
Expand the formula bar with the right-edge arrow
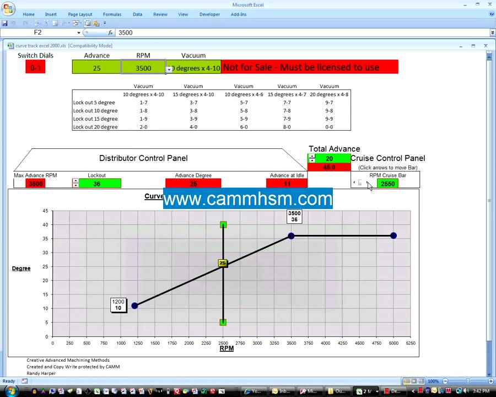click(x=493, y=33)
